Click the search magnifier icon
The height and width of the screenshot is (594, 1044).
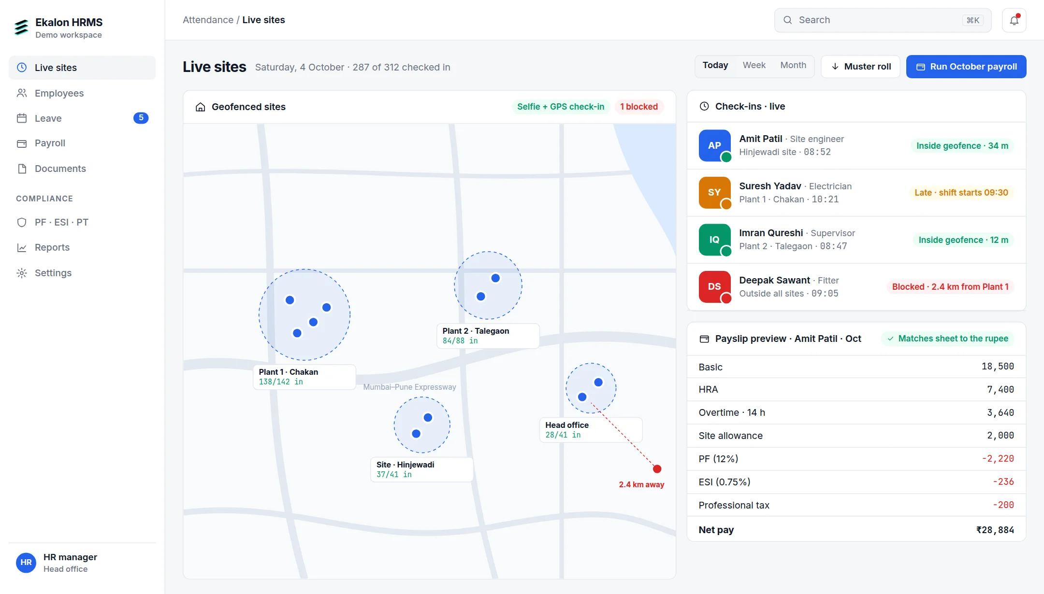[787, 20]
